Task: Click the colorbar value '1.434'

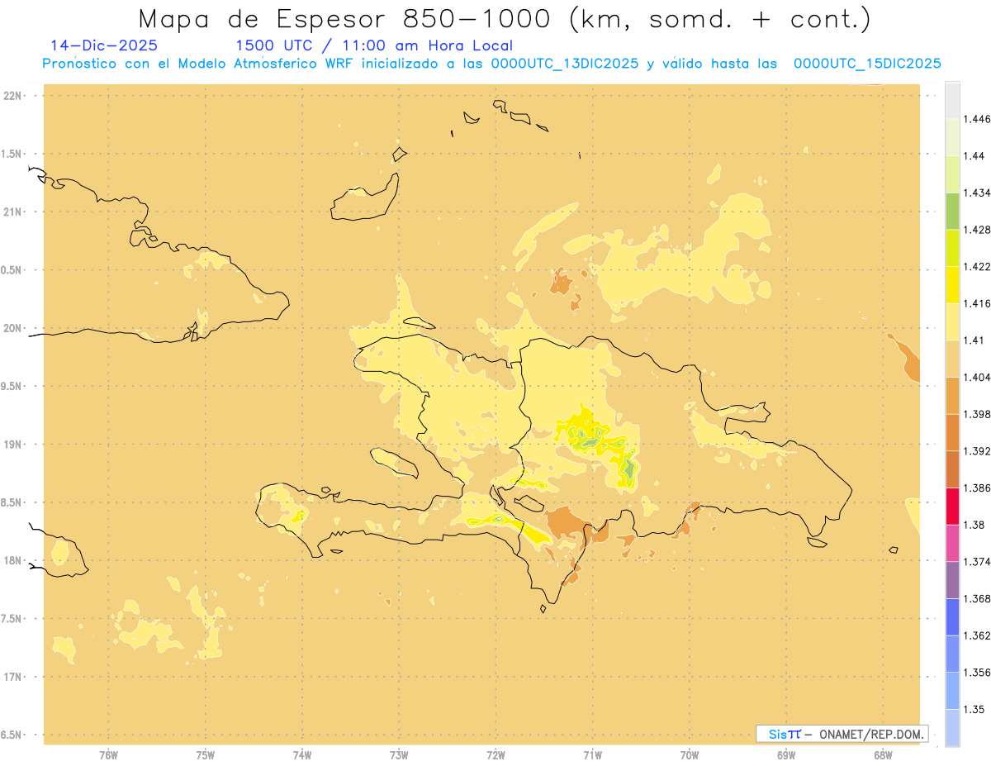Action: click(977, 193)
